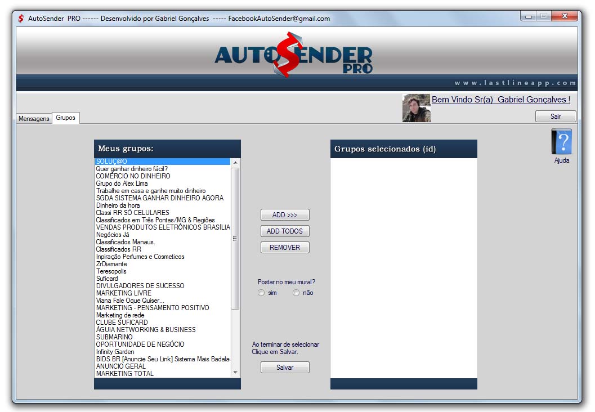
Task: Select 'Classi RR SÓ CELULARES' group
Action: 163,213
